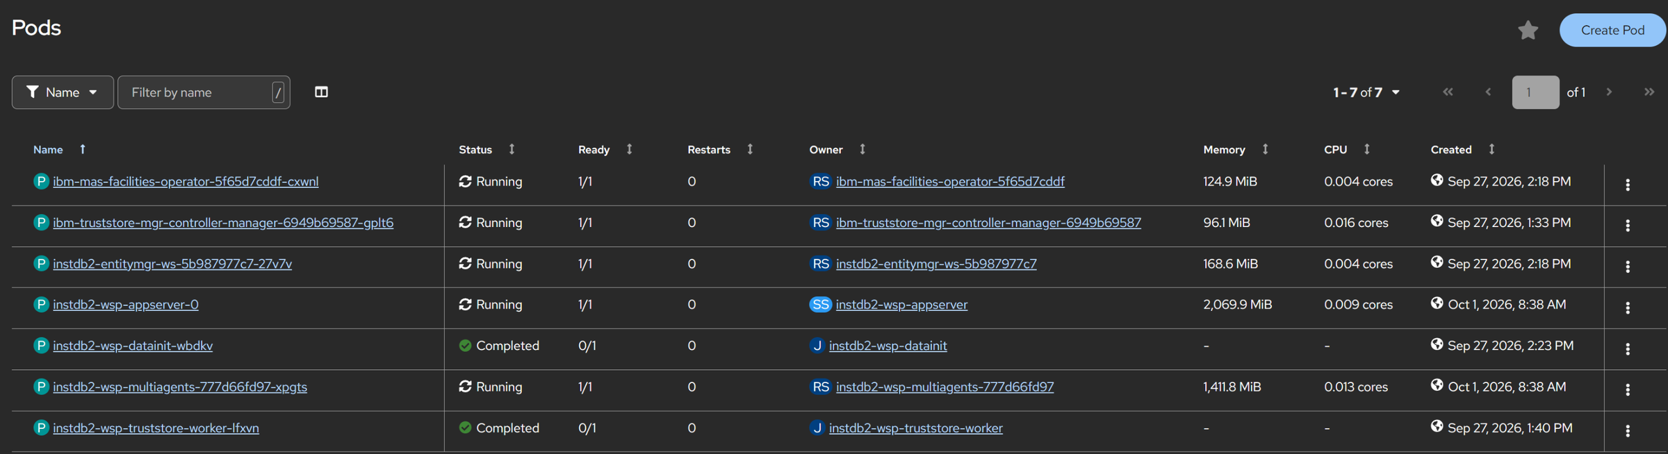Open owner ReplicaSet instdb2-entitymgr-ws-5b987977c7
This screenshot has width=1668, height=454.
936,264
